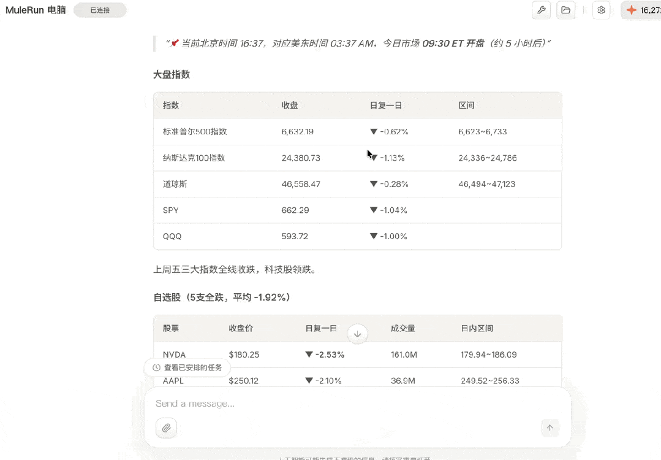This screenshot has height=460, width=661.
Task: Select the 大盘指数 section header
Action: click(172, 74)
